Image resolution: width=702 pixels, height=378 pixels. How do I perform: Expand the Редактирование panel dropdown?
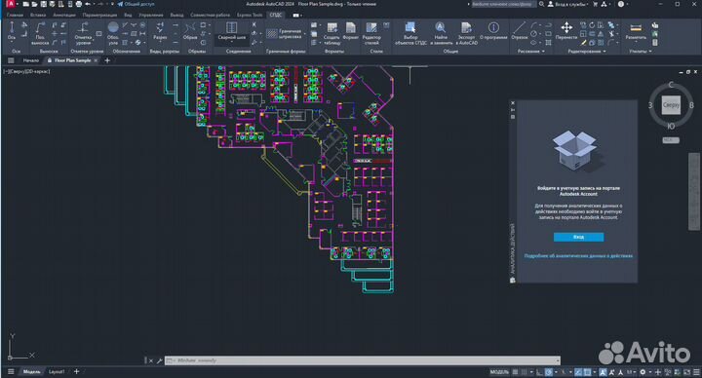click(587, 52)
